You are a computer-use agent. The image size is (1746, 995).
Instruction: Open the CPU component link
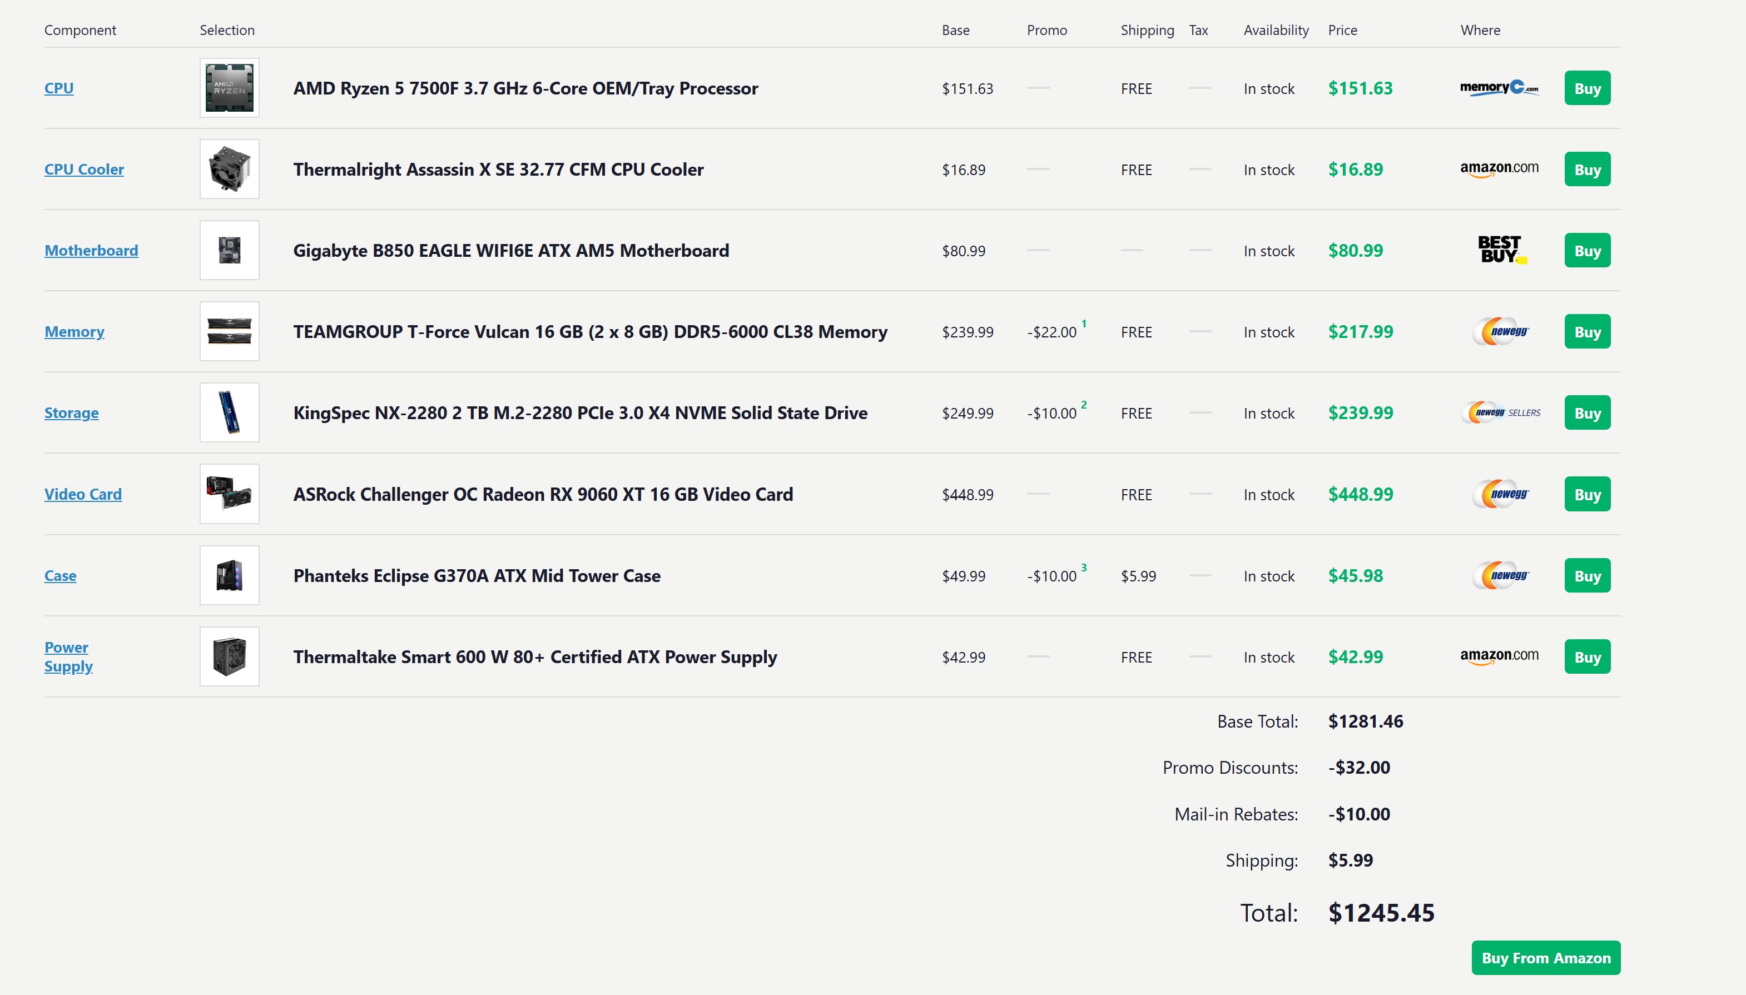coord(59,88)
